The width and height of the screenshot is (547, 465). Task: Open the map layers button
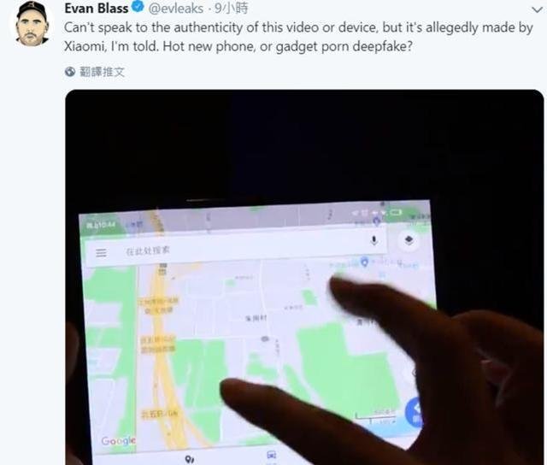point(409,240)
